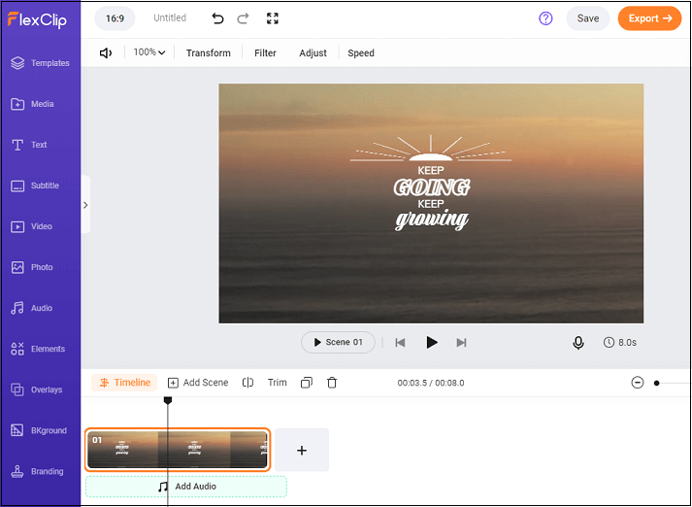Delete scene with trash icon

click(x=332, y=383)
